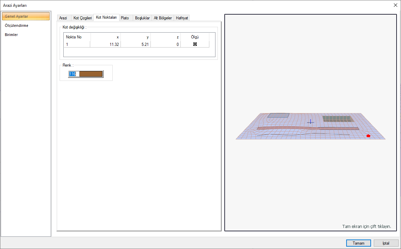Open the Birimler settings category
This screenshot has height=249, width=401.
coord(11,35)
